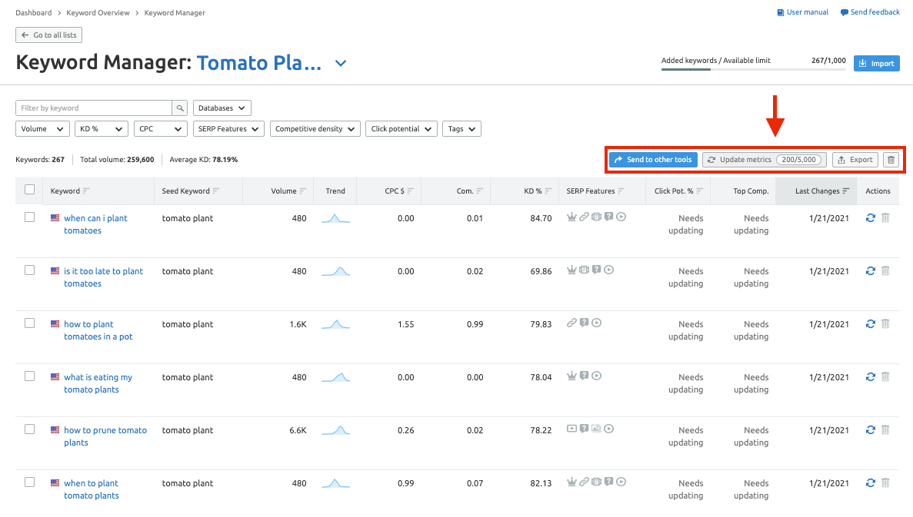Open the 'is it too late to plant tomatoes' keyword link
913x517 pixels.
[103, 277]
